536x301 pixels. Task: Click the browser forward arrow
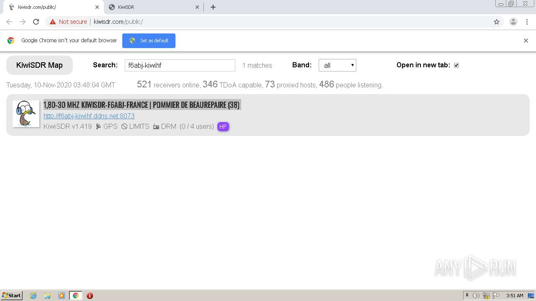[23, 22]
